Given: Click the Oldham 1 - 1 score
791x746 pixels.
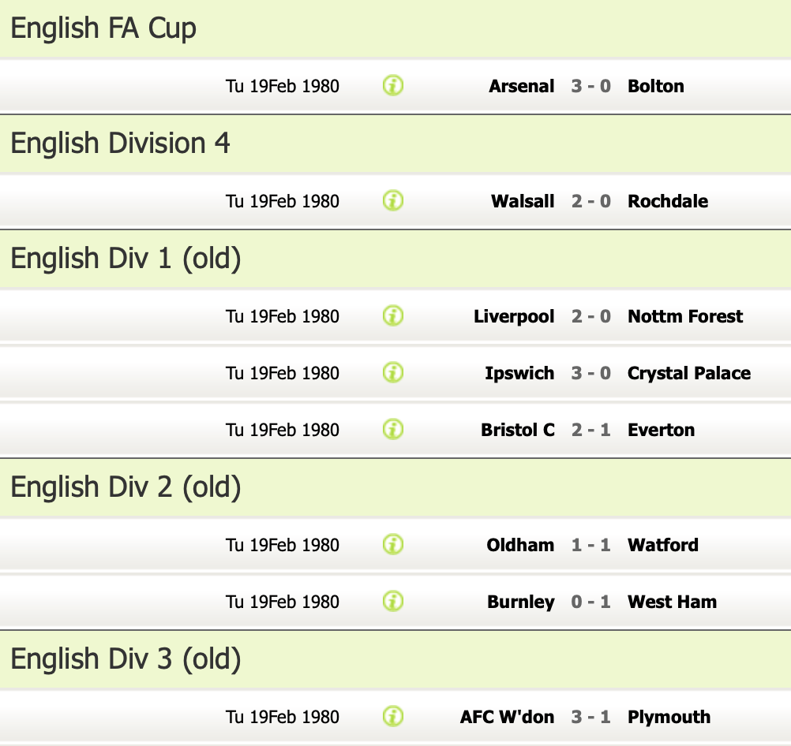Looking at the screenshot, I should 591,545.
